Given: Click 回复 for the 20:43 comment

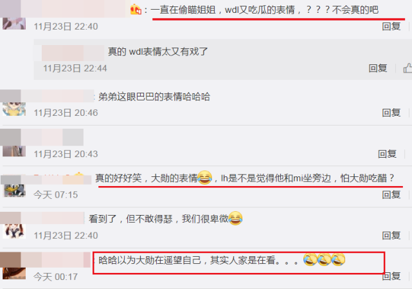Looking at the screenshot, I should (388, 154).
